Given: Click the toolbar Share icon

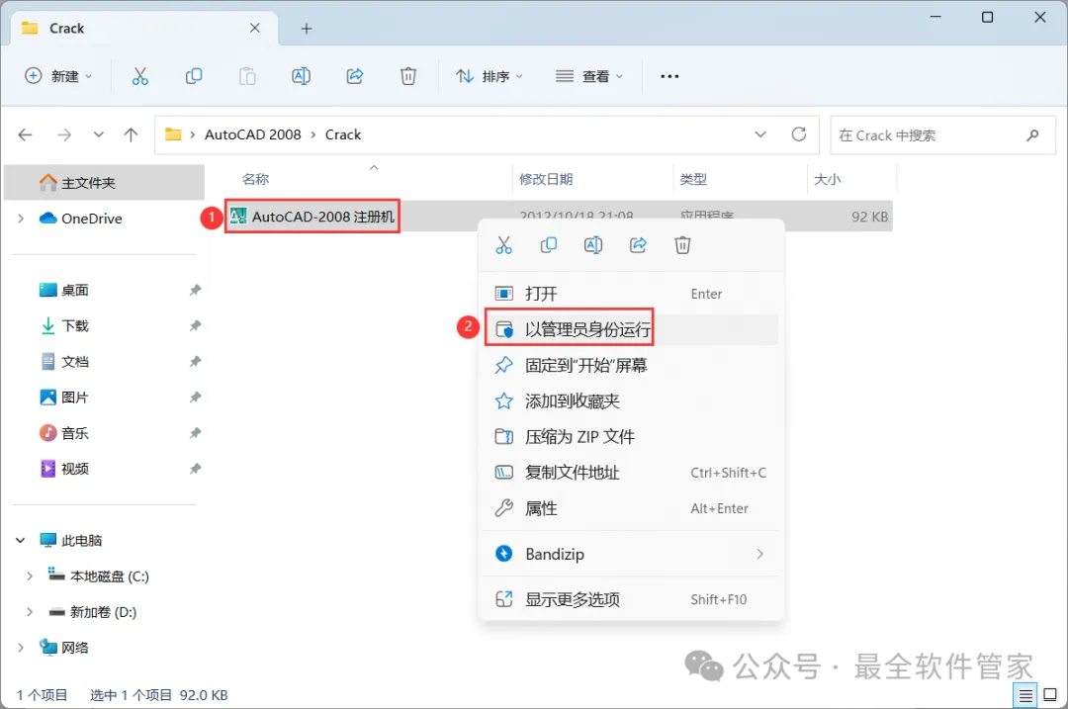Looking at the screenshot, I should tap(355, 76).
